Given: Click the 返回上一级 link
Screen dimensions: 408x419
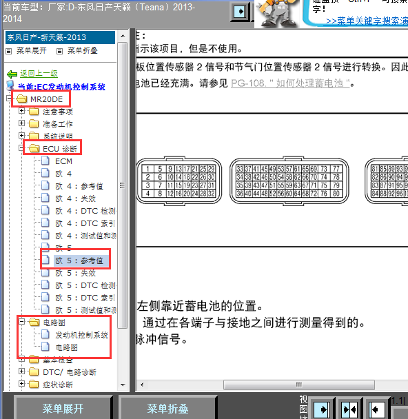Looking at the screenshot, I should pyautogui.click(x=39, y=74).
